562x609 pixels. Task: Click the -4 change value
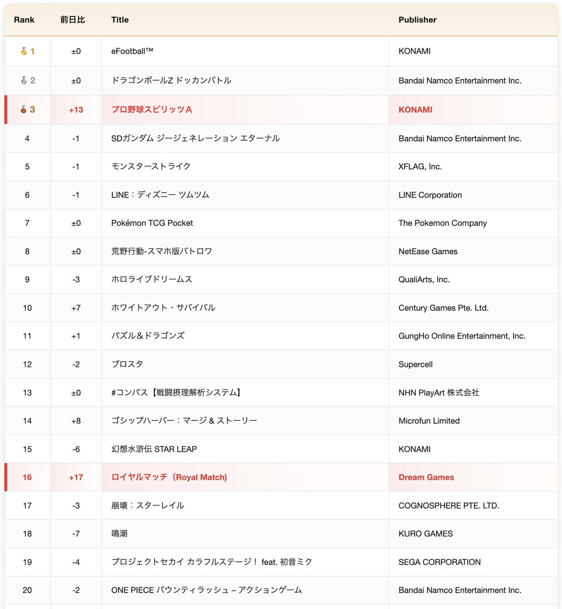(76, 562)
